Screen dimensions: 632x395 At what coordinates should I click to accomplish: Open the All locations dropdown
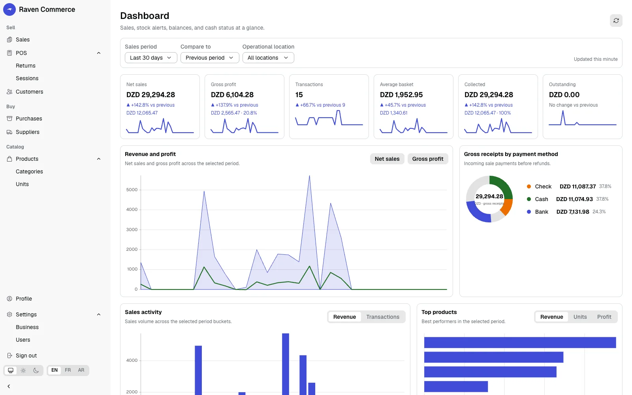268,58
